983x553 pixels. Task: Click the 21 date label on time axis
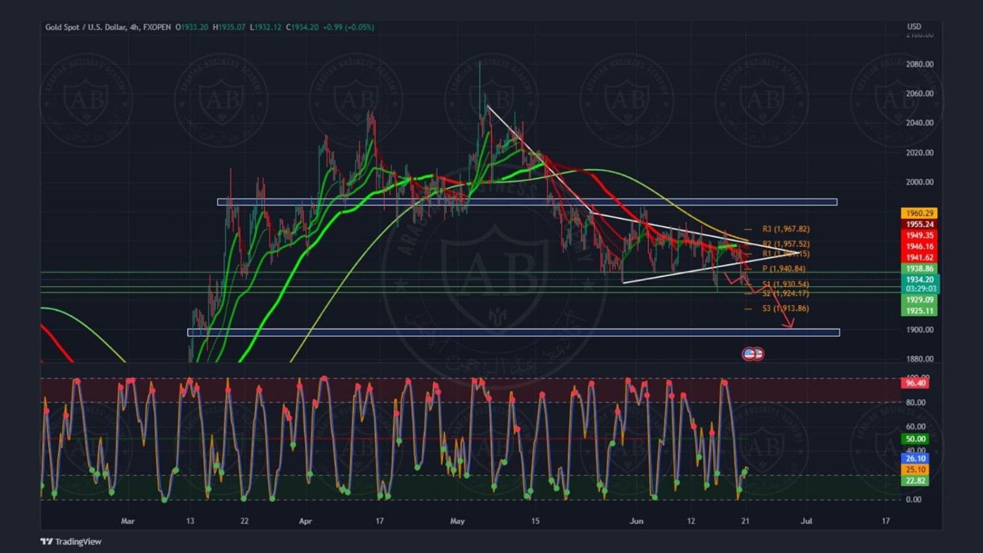745,521
